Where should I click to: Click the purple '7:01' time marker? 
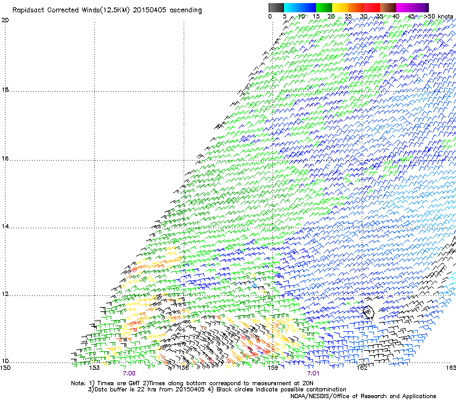(313, 374)
